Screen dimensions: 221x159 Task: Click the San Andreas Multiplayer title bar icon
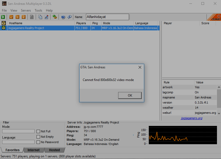pyautogui.click(x=4, y=3)
